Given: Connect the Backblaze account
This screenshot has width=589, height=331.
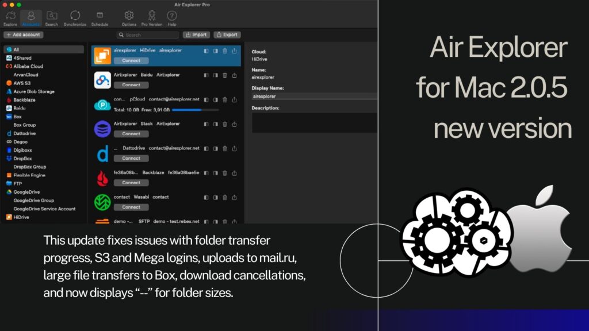Looking at the screenshot, I should (131, 183).
